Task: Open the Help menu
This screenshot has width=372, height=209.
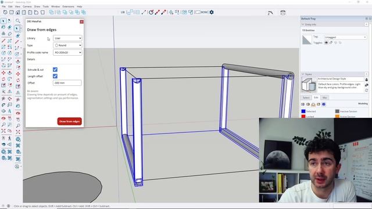Action: [79, 6]
